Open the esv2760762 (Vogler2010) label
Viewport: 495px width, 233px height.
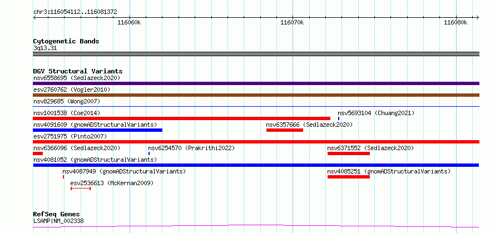72,90
